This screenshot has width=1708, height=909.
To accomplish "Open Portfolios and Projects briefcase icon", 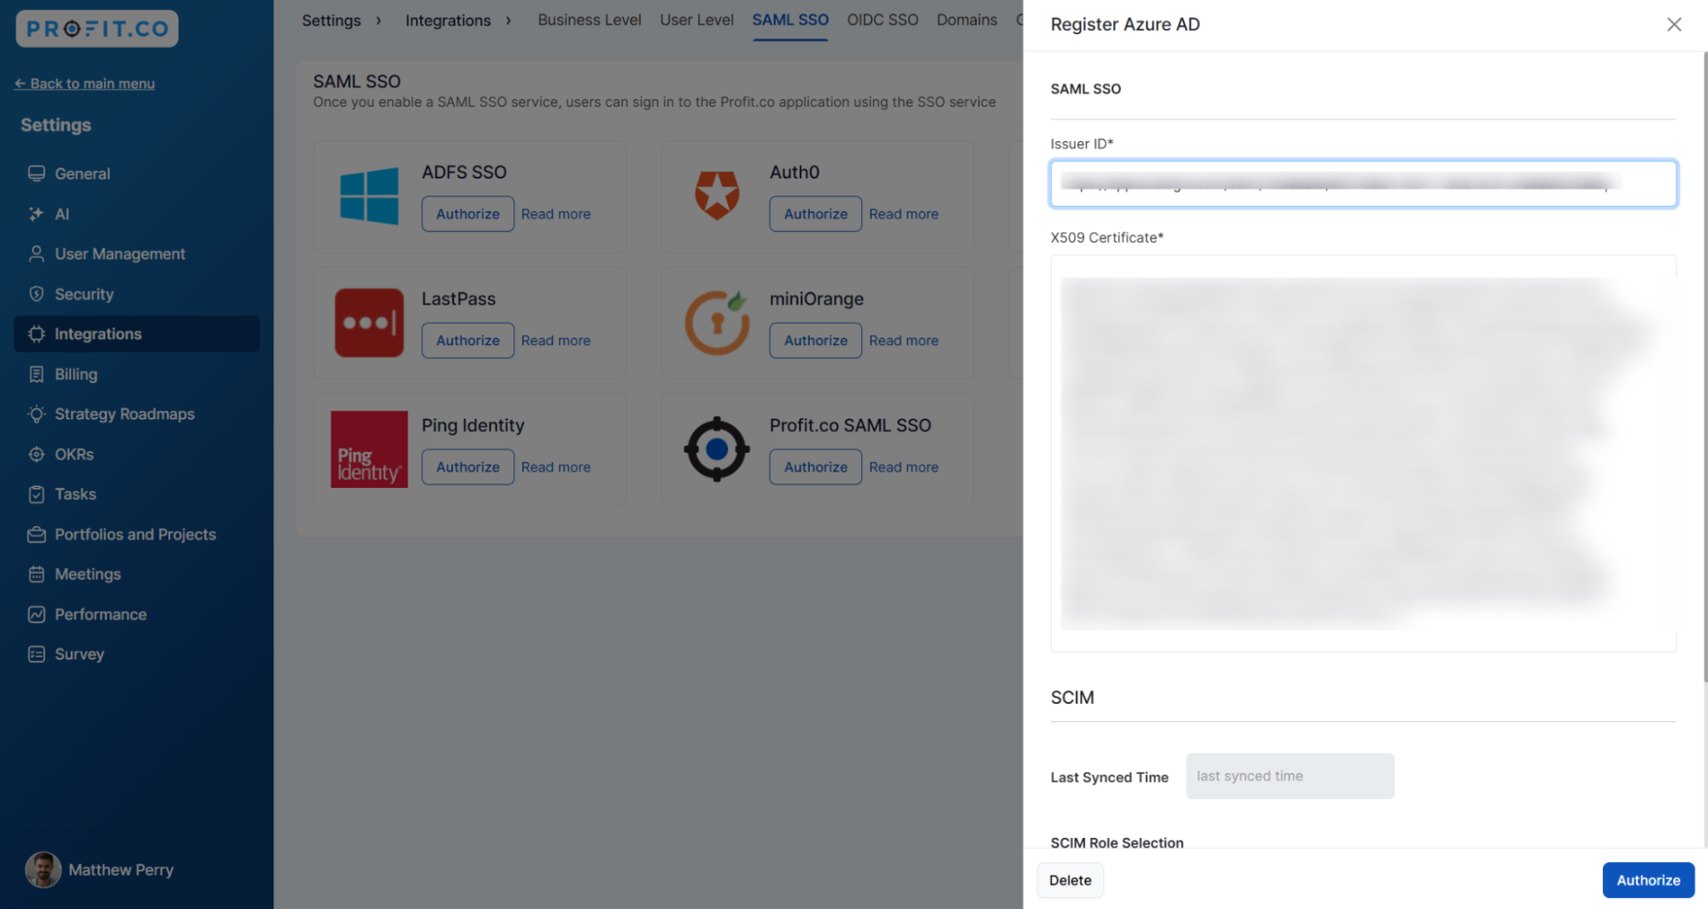I will point(36,534).
